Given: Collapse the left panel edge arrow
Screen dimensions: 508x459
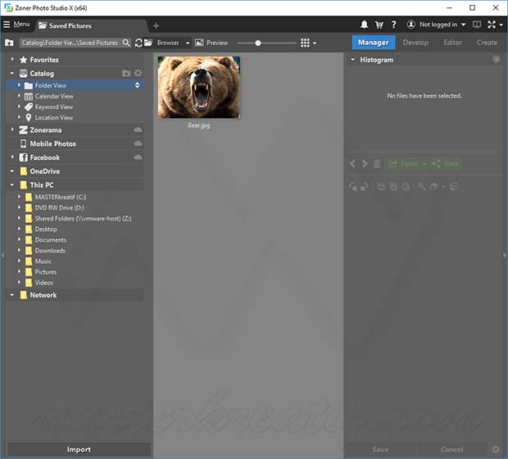Looking at the screenshot, I should 2,255.
